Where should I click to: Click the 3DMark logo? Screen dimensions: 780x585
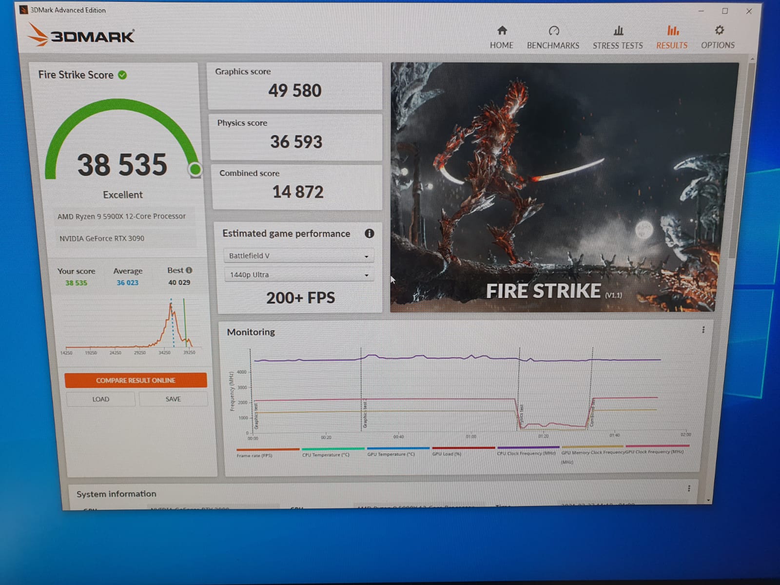81,35
